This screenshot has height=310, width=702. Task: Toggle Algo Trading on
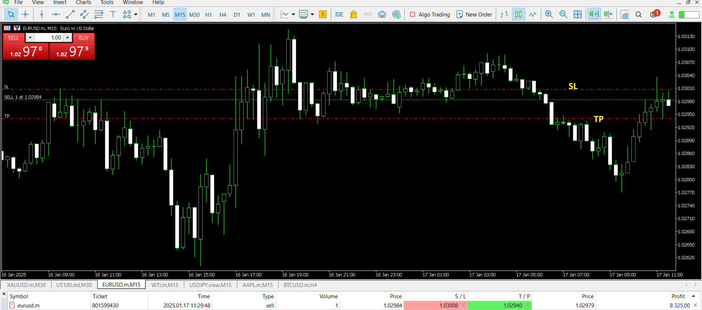tap(430, 15)
